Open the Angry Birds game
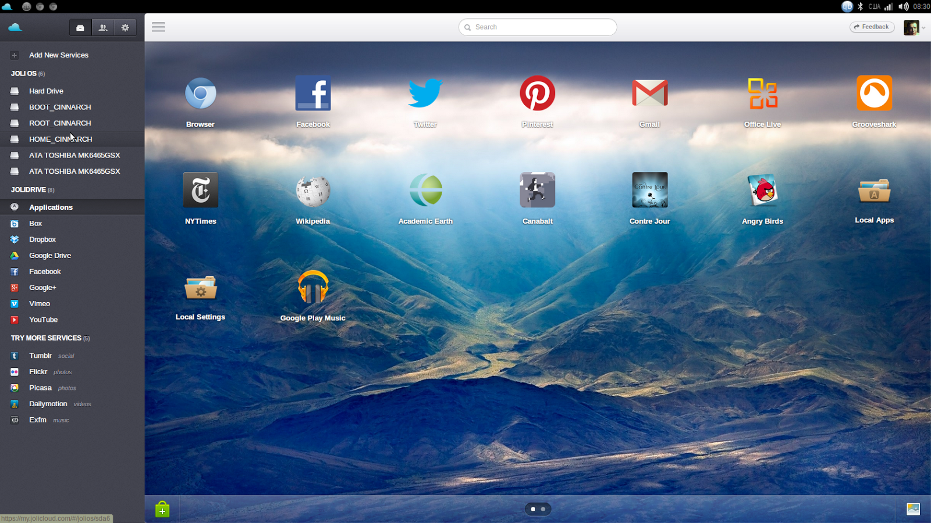931x523 pixels. coord(762,190)
